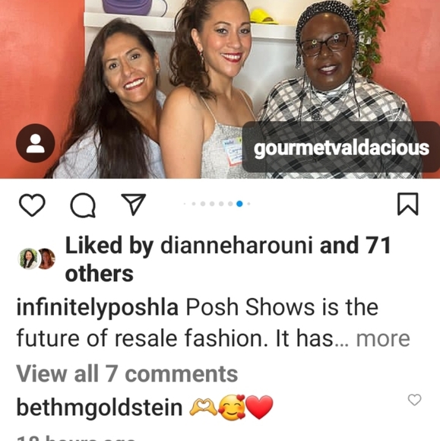Viewport: 440px width, 441px height.
Task: Like the post with heart icon
Action: [x=32, y=205]
